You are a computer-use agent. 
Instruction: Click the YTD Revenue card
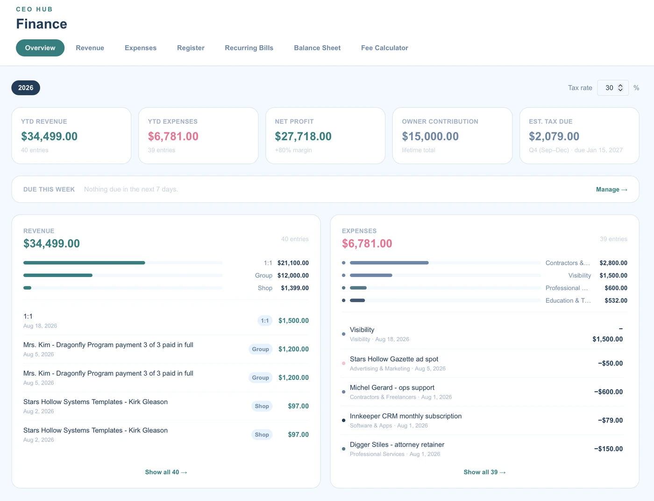(x=71, y=136)
